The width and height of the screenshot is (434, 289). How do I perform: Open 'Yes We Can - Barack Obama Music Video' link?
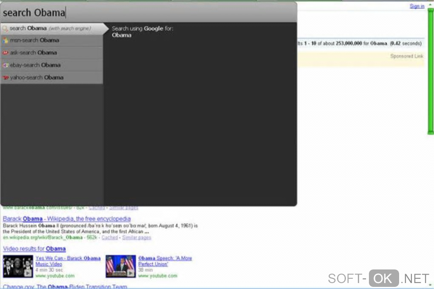pos(68,261)
